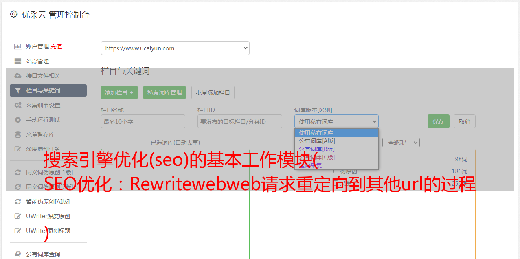This screenshot has width=520, height=259.
Task: Click the green 保存 button
Action: tap(439, 121)
